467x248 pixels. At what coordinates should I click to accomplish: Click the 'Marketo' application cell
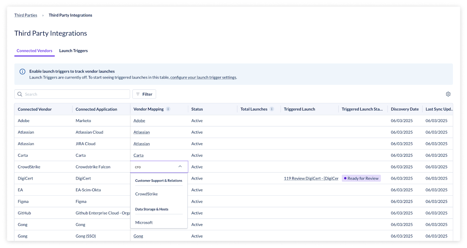click(83, 121)
